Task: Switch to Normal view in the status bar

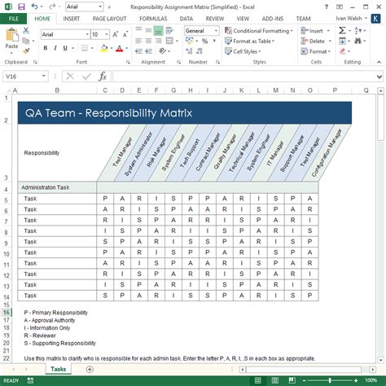Action: (x=257, y=380)
